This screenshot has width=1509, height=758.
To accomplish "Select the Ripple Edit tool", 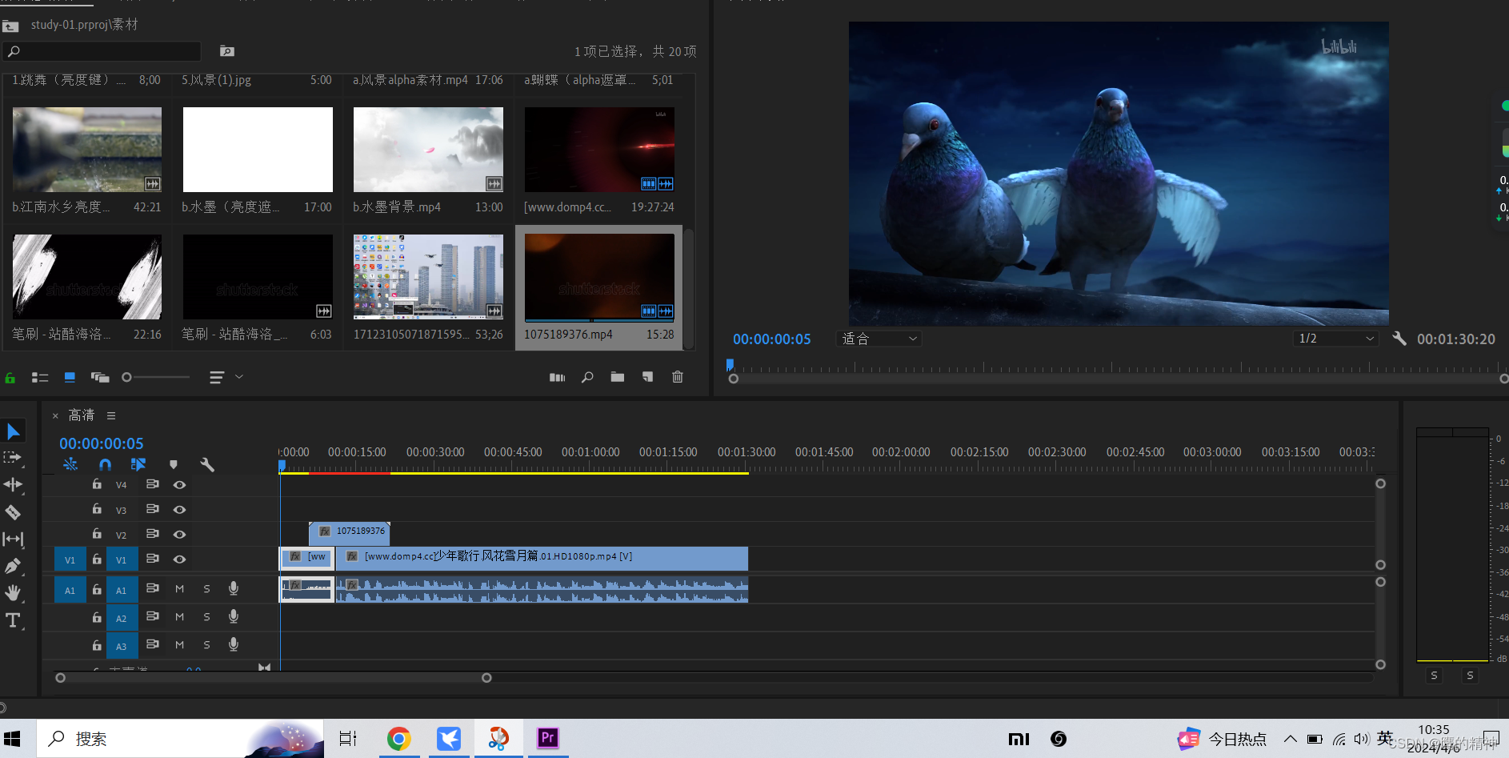I will click(13, 485).
